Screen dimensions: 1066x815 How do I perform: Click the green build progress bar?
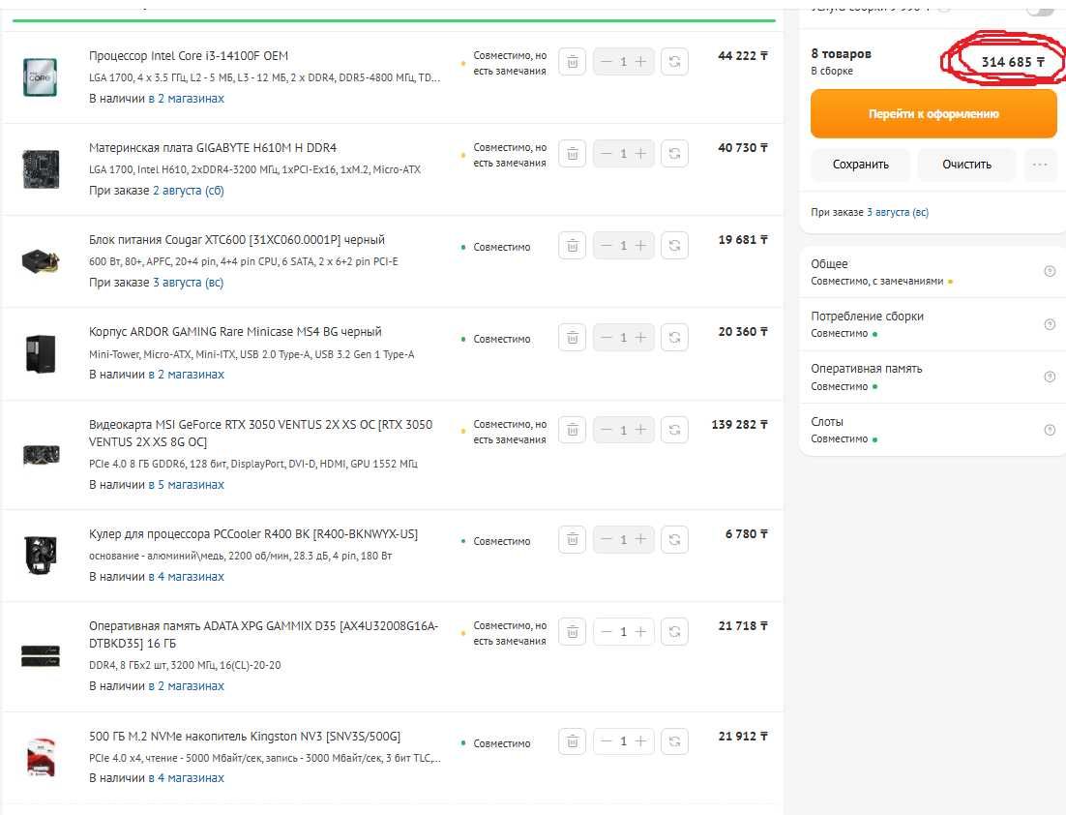click(394, 20)
